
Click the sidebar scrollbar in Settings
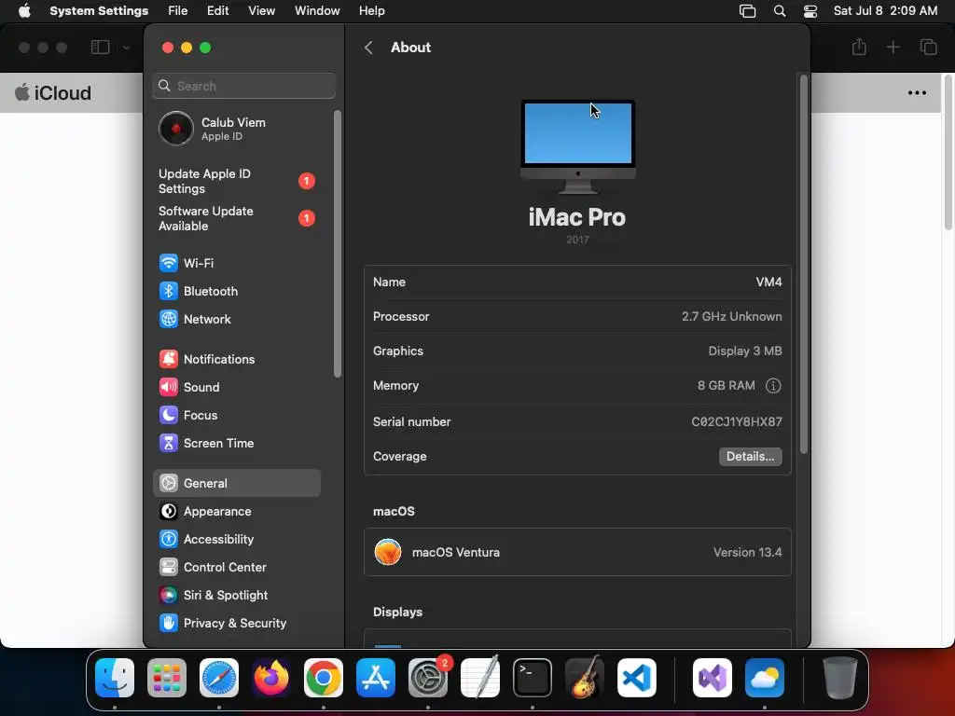(338, 243)
